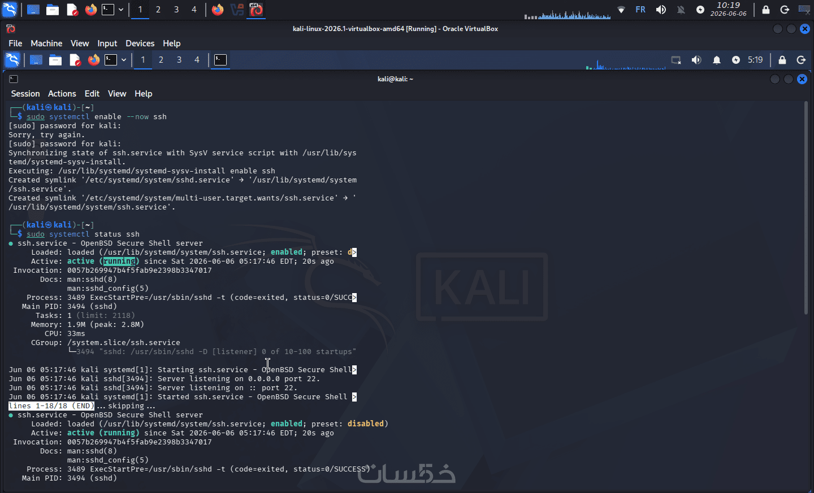The image size is (814, 493).
Task: Select the VirtualBox VM task button in host taskbar
Action: pos(256,10)
